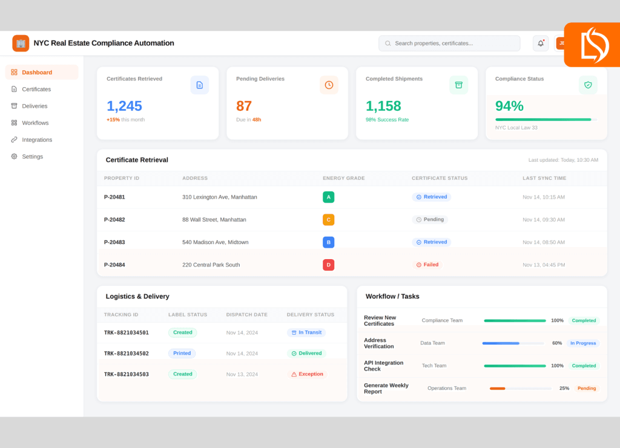Select the Deliveries tray icon in sidebar
Screen dimensions: 620x448
(x=14, y=106)
